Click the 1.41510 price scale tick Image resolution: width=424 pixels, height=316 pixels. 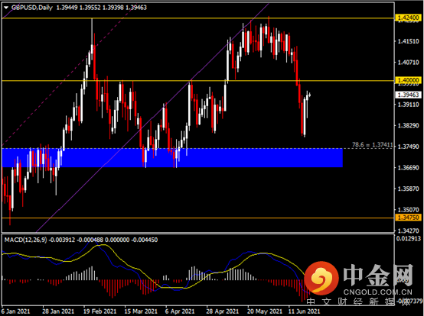point(408,41)
